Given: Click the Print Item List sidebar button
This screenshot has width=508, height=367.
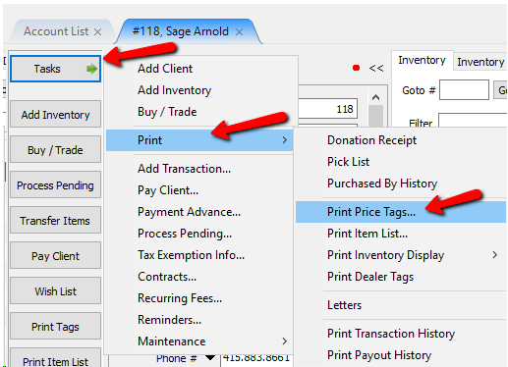Looking at the screenshot, I should 55,358.
